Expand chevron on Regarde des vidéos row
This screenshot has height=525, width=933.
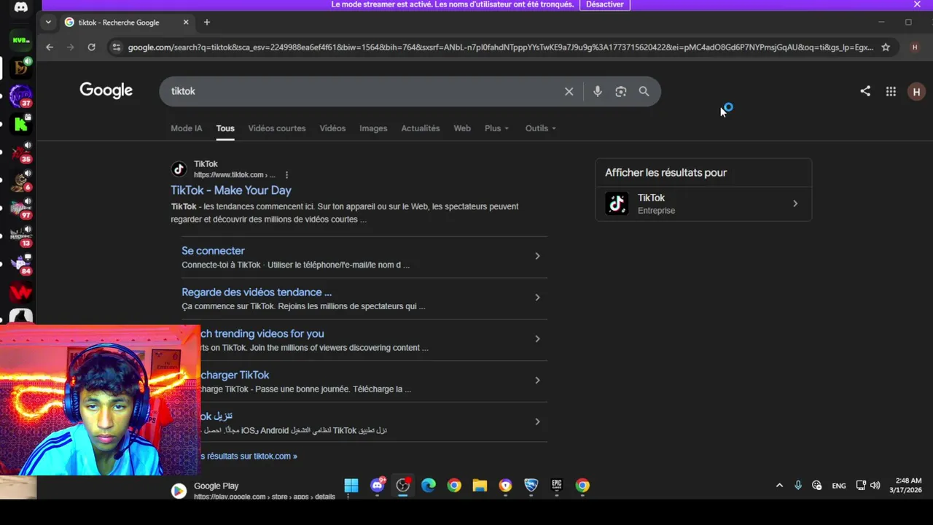tap(537, 297)
